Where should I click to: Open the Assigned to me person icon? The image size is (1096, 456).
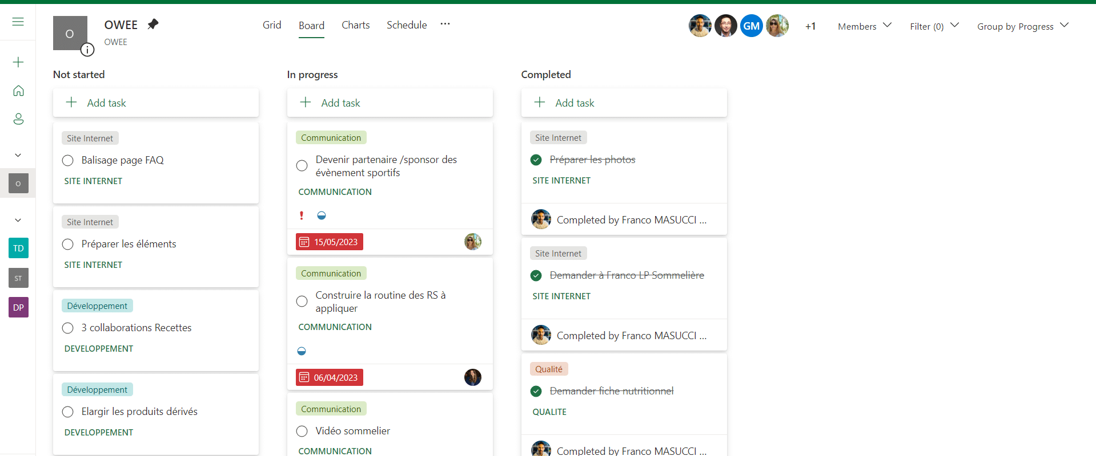pyautogui.click(x=18, y=119)
